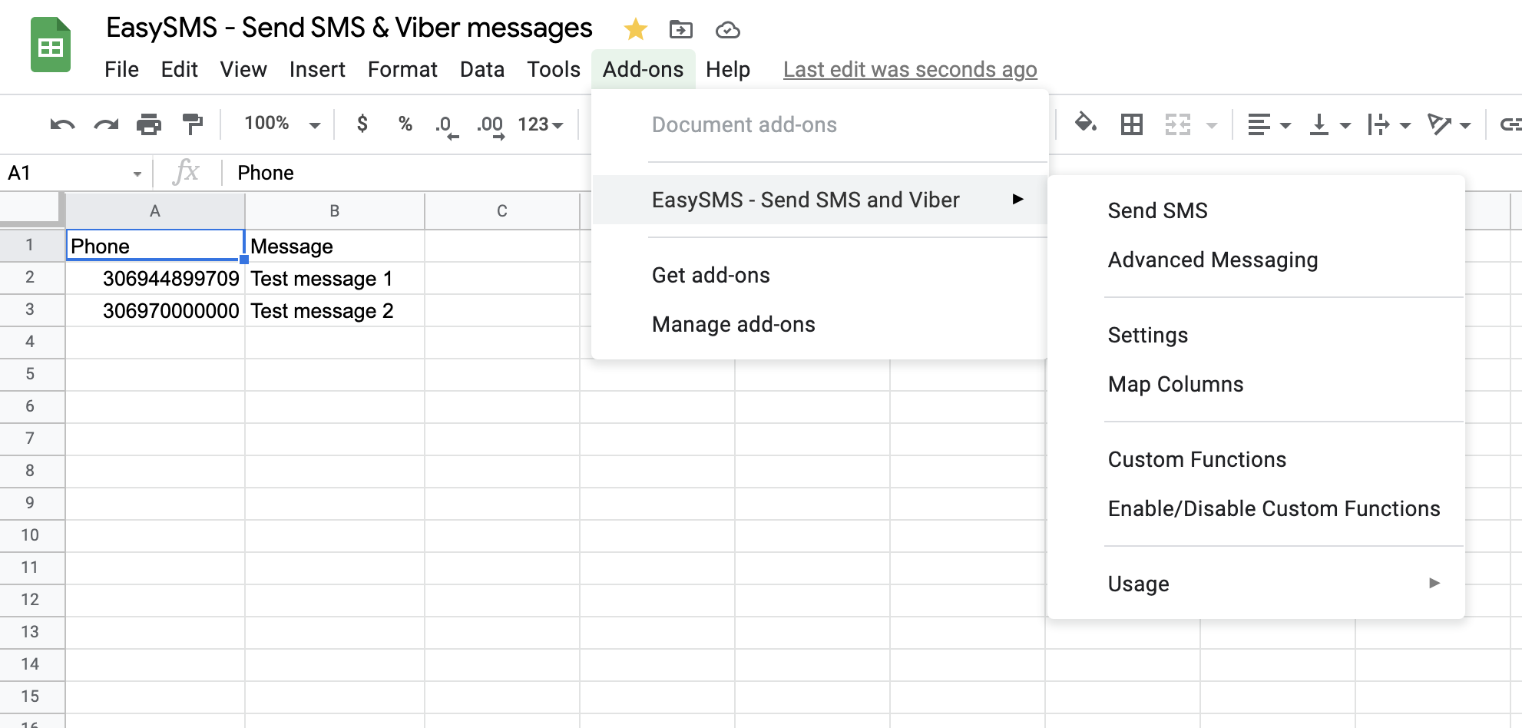1522x728 pixels.
Task: Click the undo arrow icon
Action: (x=62, y=124)
